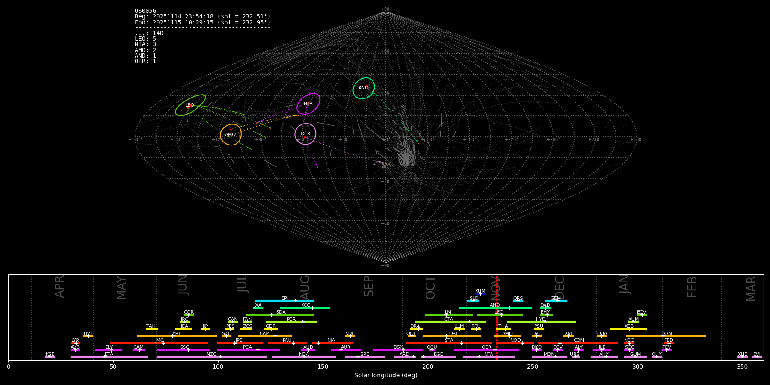Viewport: 770px width, 385px height.
Task: Click the CAP shower label in timeline
Action: tap(264, 334)
